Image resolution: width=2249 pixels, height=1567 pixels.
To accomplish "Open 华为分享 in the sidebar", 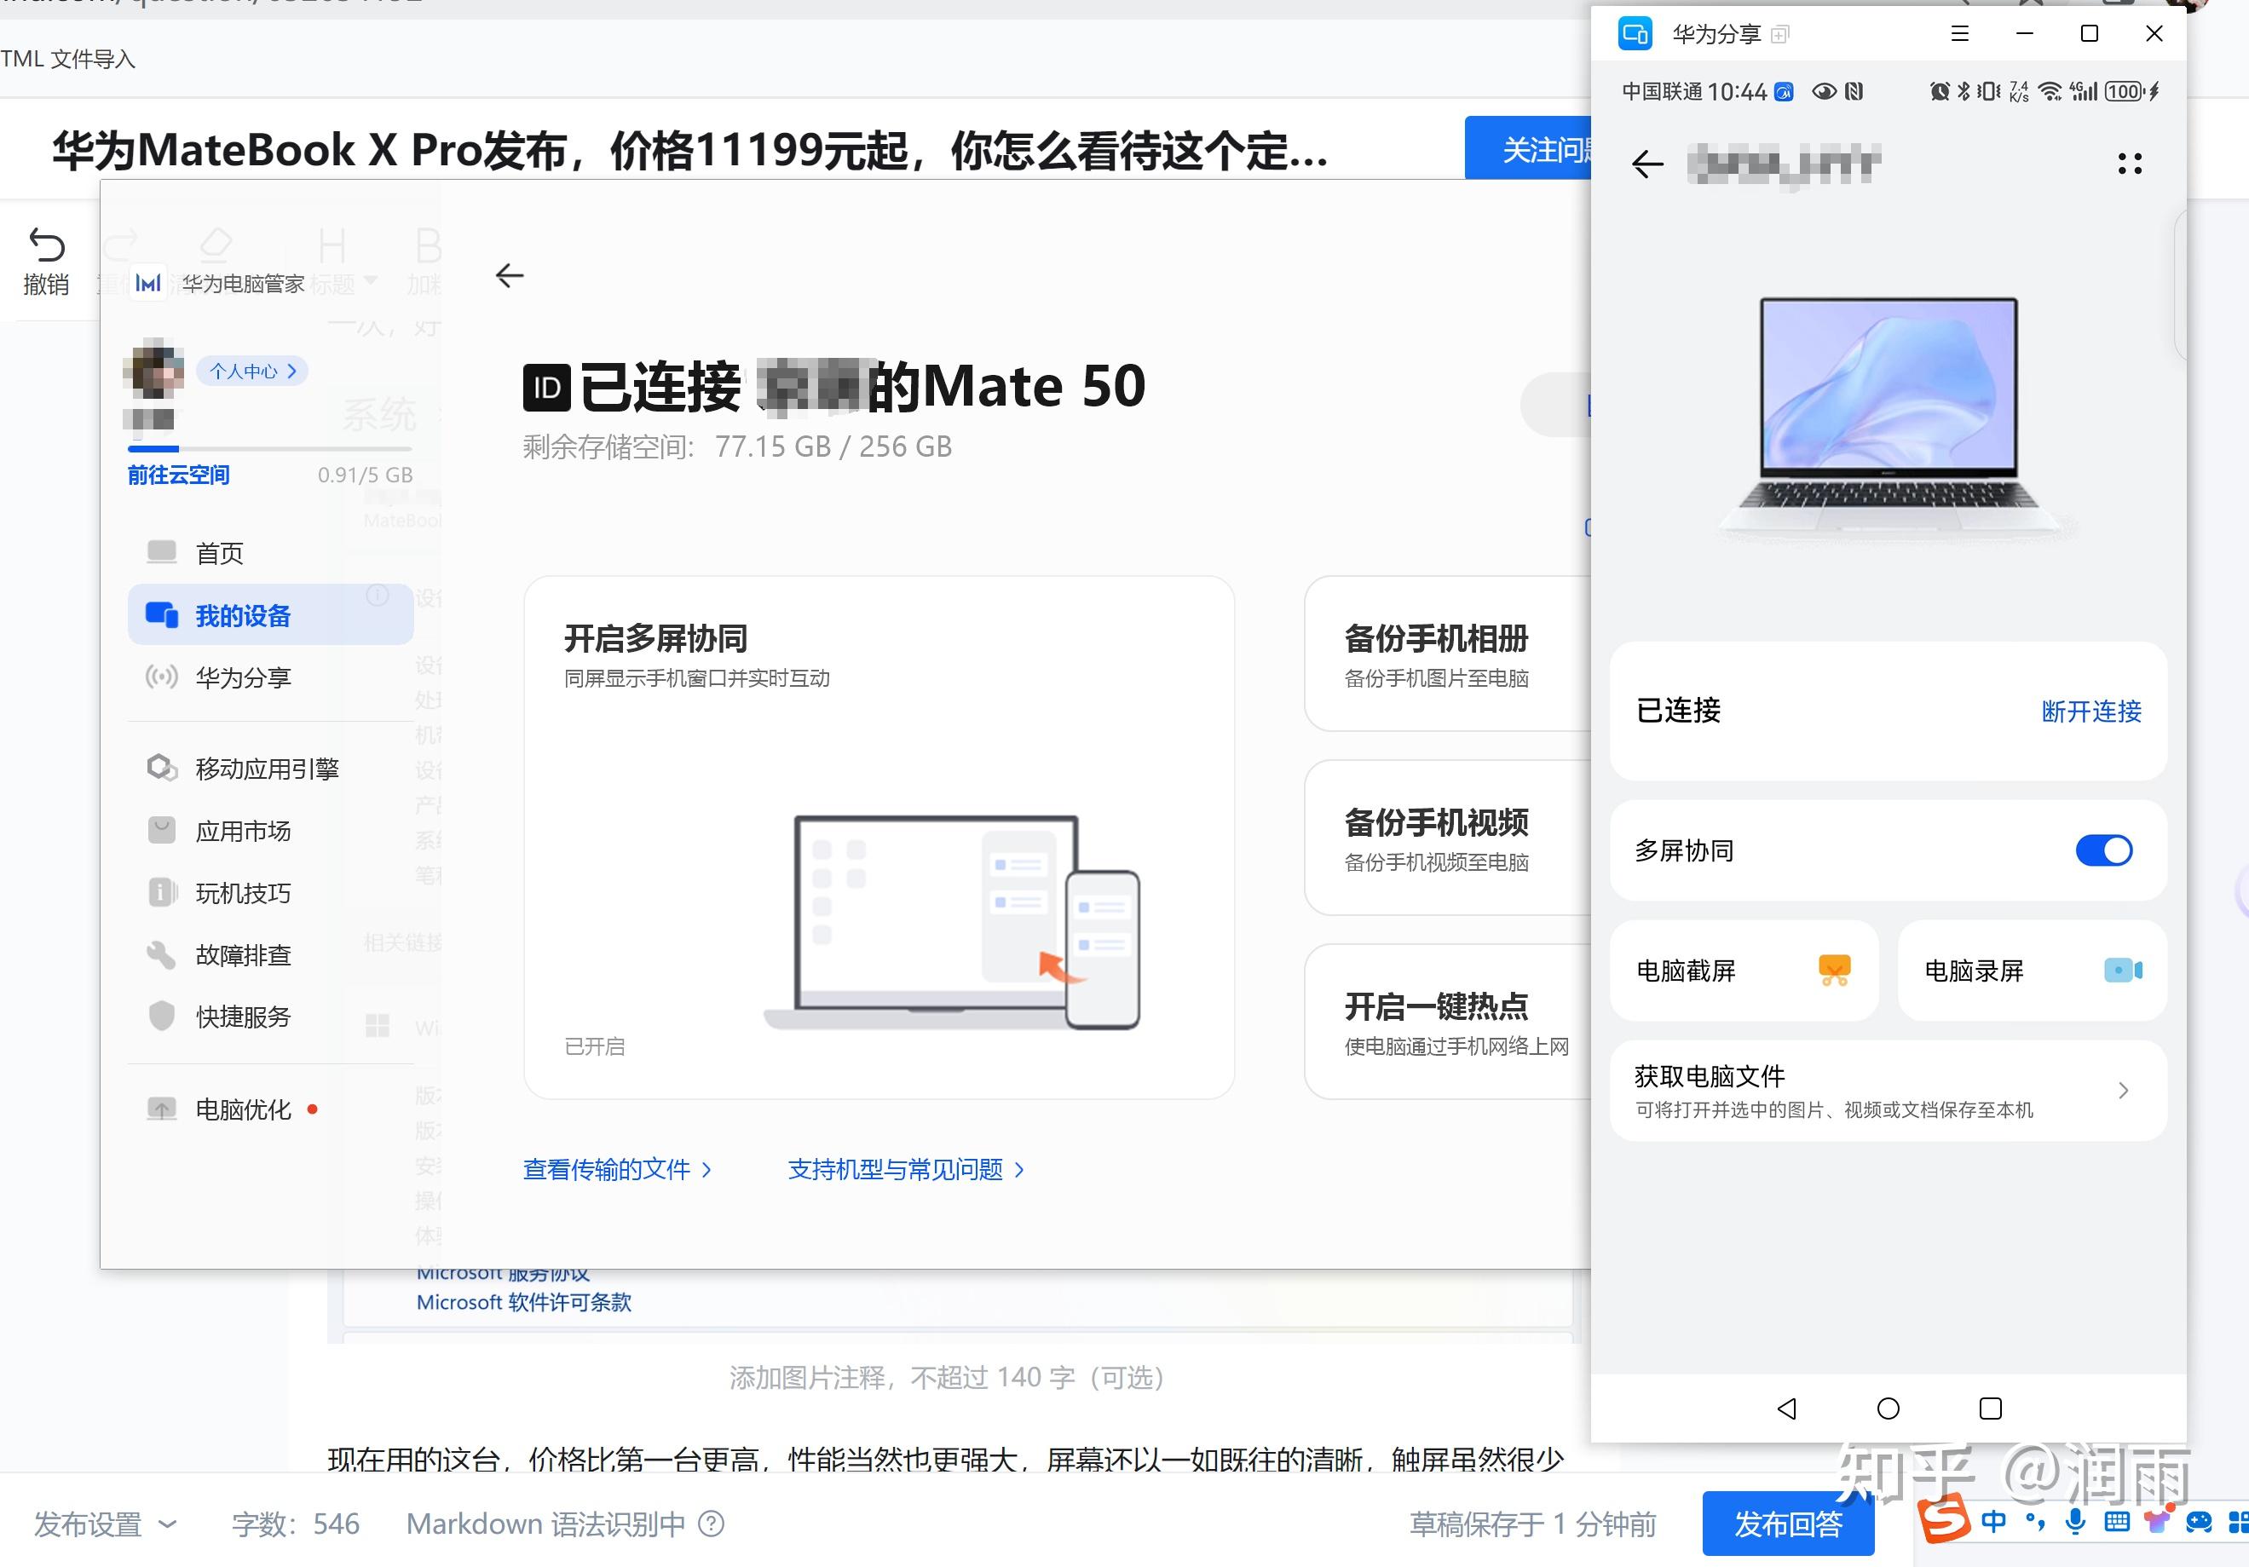I will 270,677.
